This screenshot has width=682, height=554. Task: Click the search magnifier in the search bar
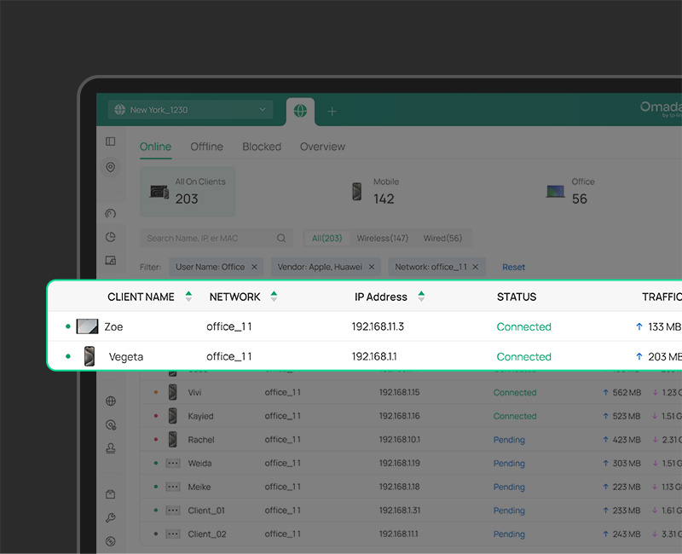(281, 238)
